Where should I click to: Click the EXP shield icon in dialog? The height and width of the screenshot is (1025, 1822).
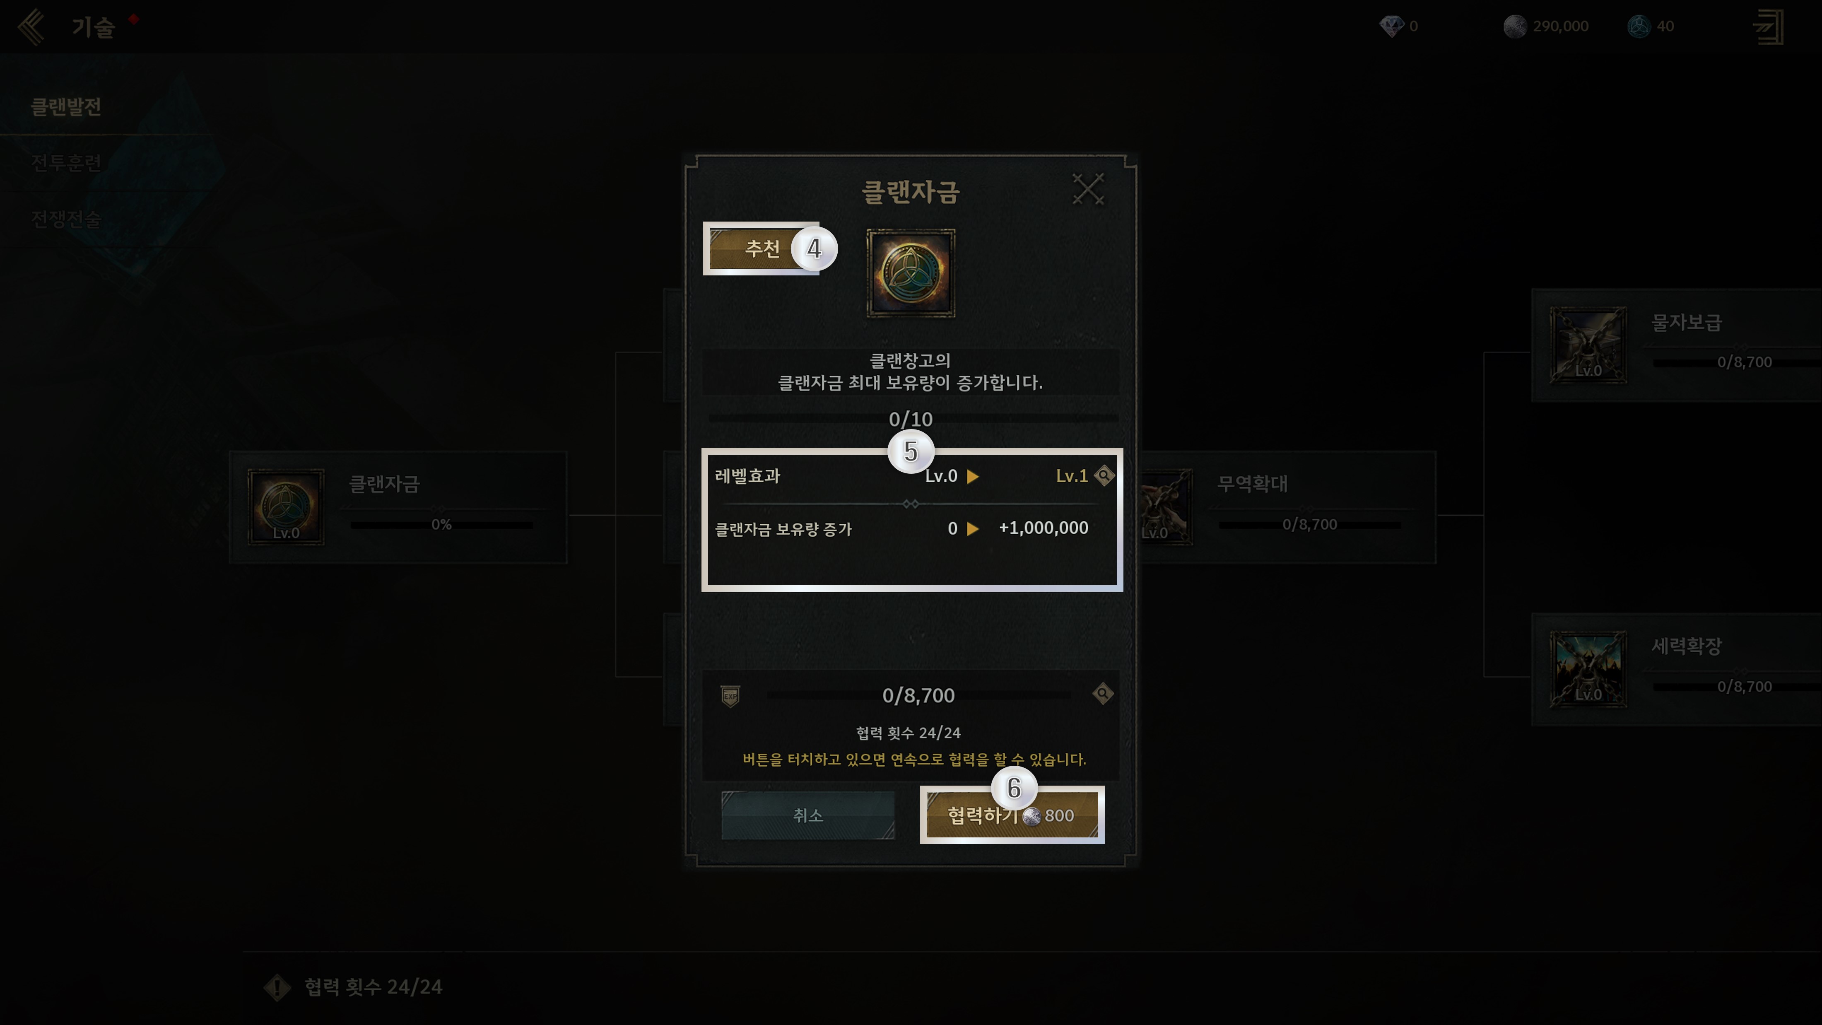click(x=730, y=695)
